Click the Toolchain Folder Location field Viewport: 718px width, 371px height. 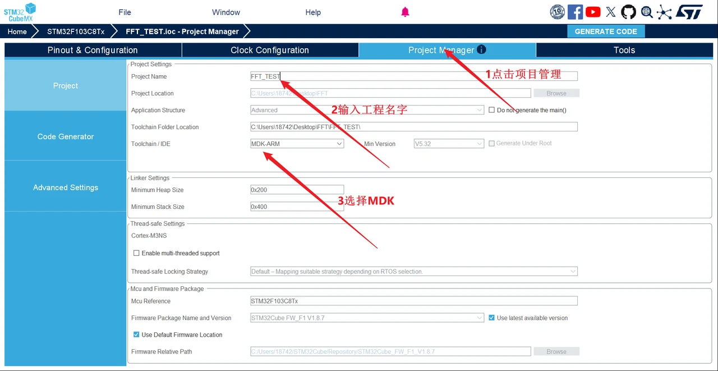tap(414, 127)
